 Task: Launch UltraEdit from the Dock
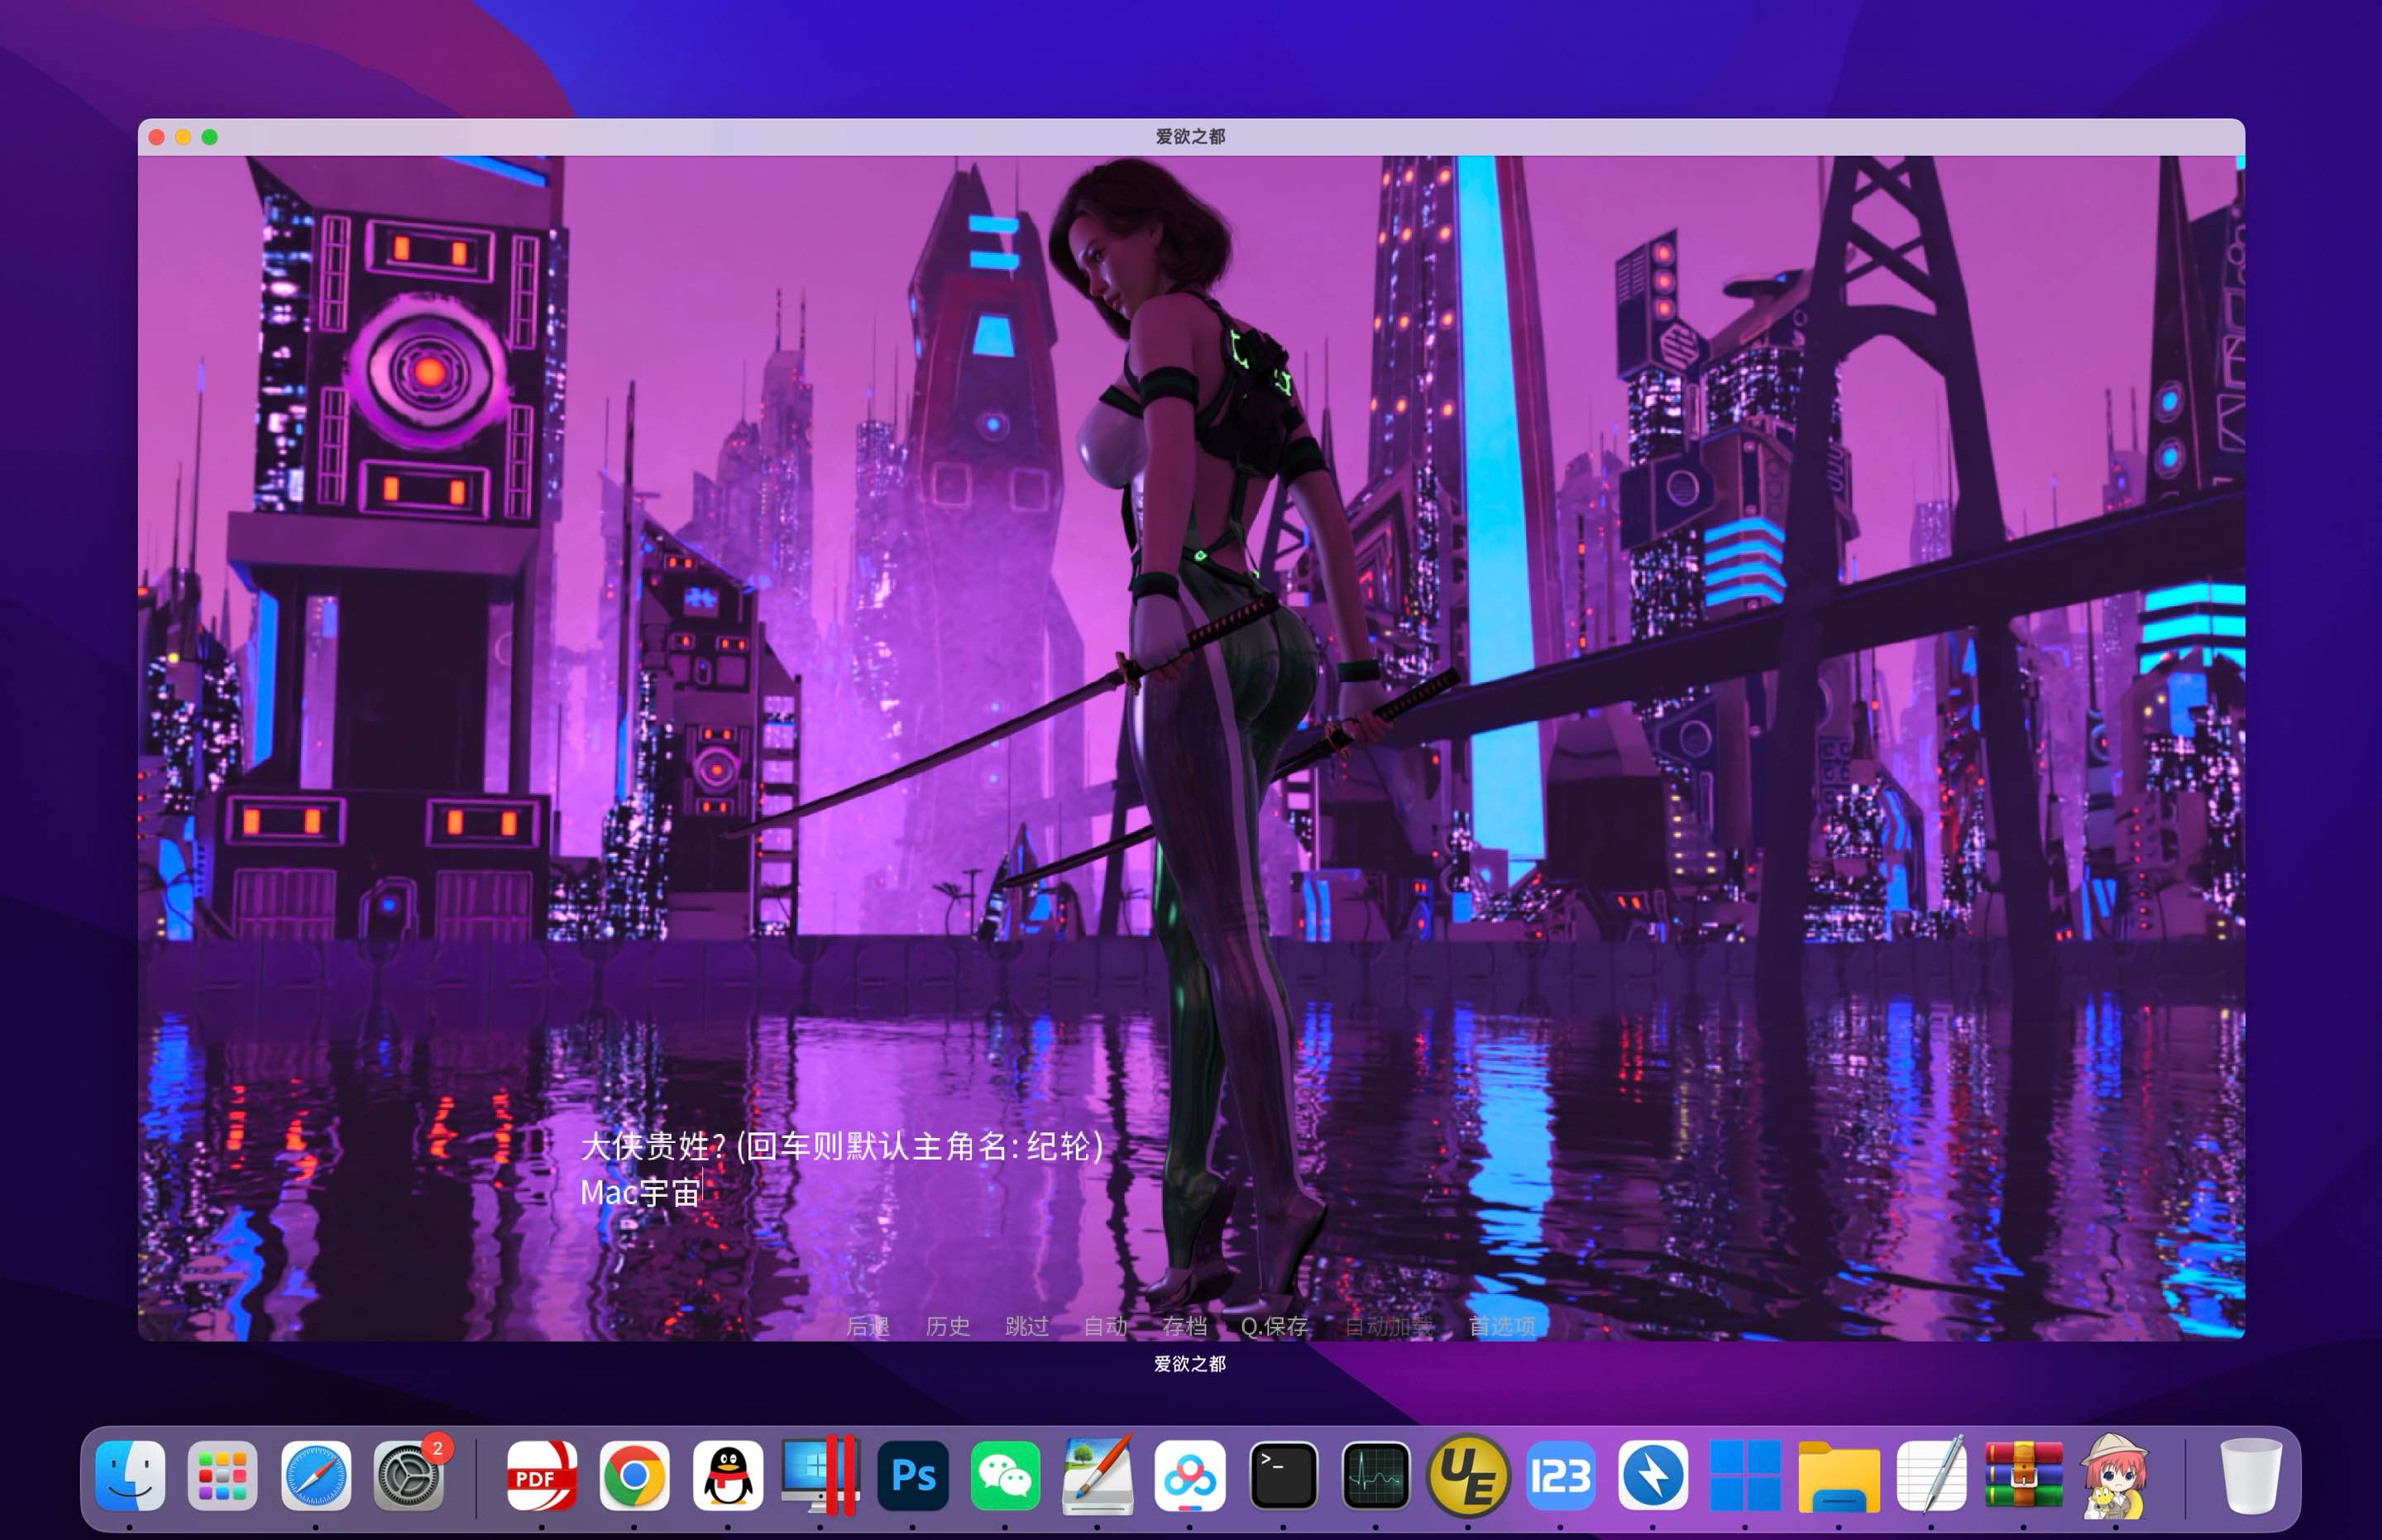coord(1468,1475)
